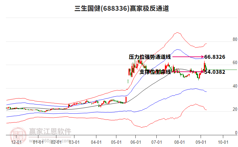The width and height of the screenshot is (238, 147).
Task: Click the 01-01 date axis label
Action: pos(38,142)
